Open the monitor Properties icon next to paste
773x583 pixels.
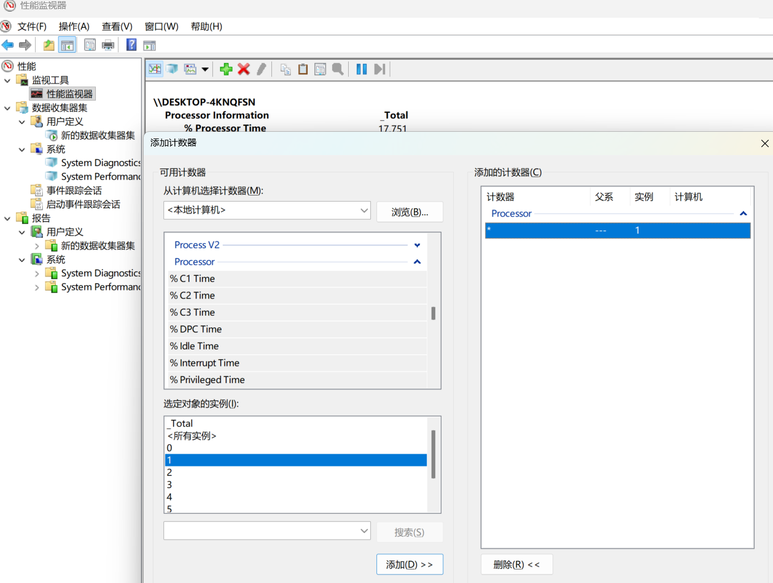tap(320, 69)
